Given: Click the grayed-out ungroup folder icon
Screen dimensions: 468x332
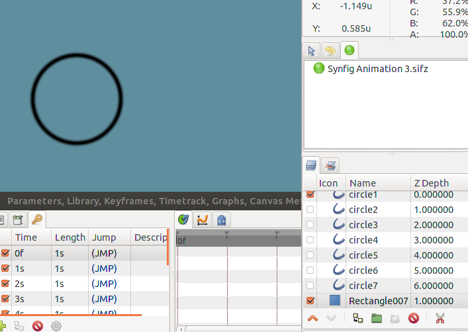Looking at the screenshot, I should coord(395,319).
